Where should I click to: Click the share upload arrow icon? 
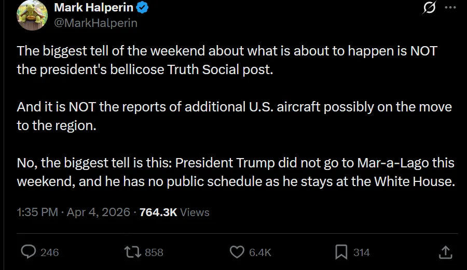click(445, 252)
